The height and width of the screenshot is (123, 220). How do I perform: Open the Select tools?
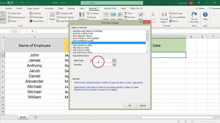click(106, 16)
